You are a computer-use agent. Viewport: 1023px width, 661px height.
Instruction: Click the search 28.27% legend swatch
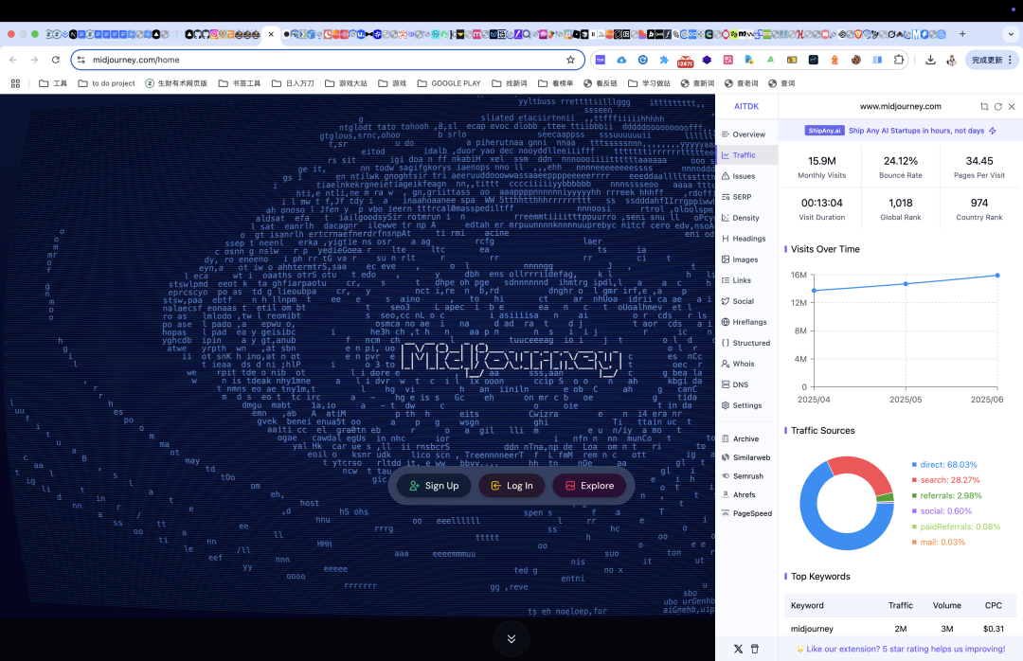(x=915, y=480)
